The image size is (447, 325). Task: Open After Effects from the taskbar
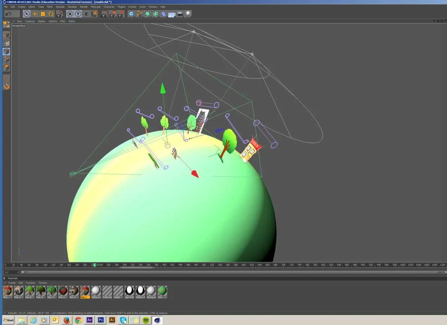(x=89, y=320)
